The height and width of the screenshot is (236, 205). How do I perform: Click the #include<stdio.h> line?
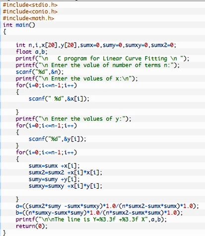pyautogui.click(x=30, y=5)
